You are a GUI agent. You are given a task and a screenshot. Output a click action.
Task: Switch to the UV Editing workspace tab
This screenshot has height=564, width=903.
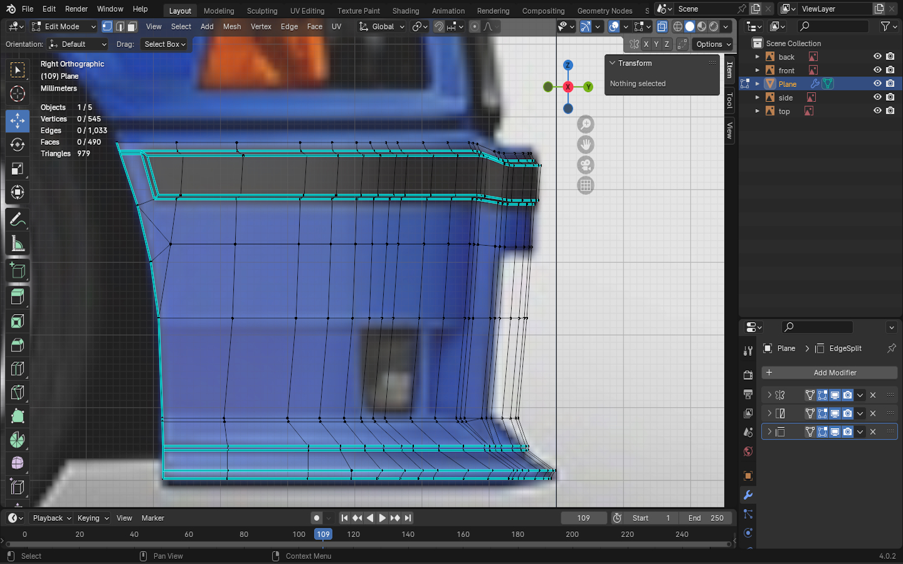(x=307, y=11)
